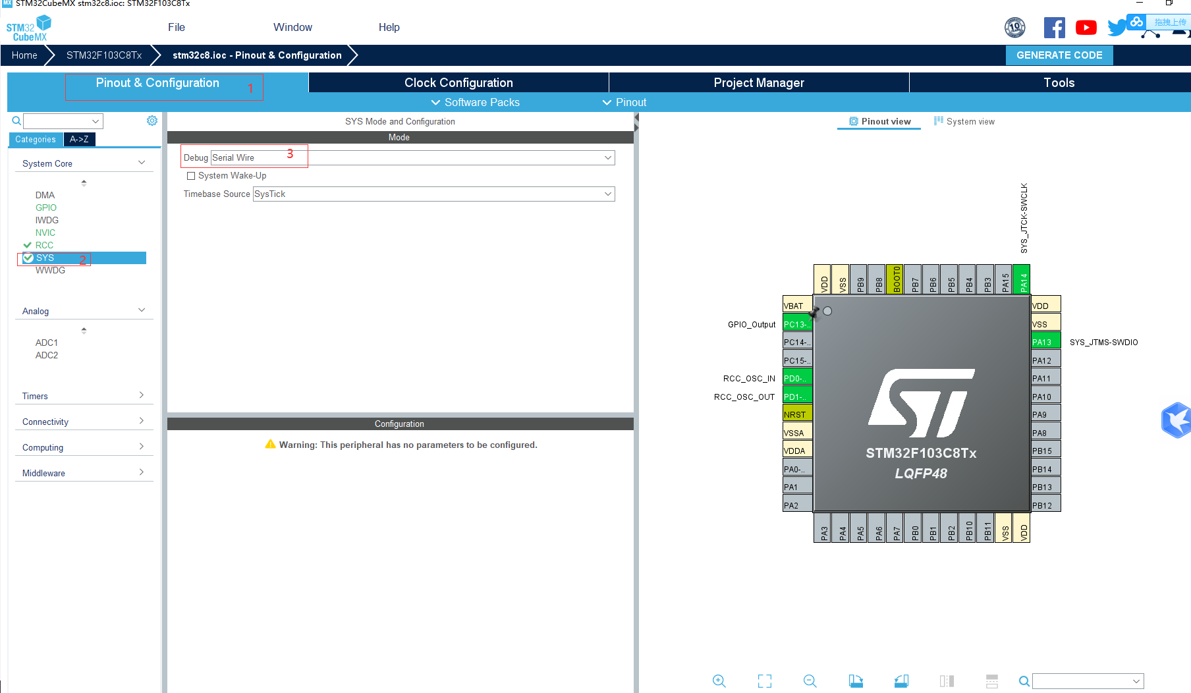1191x693 pixels.
Task: Click the category search magnifier icon
Action: [16, 121]
